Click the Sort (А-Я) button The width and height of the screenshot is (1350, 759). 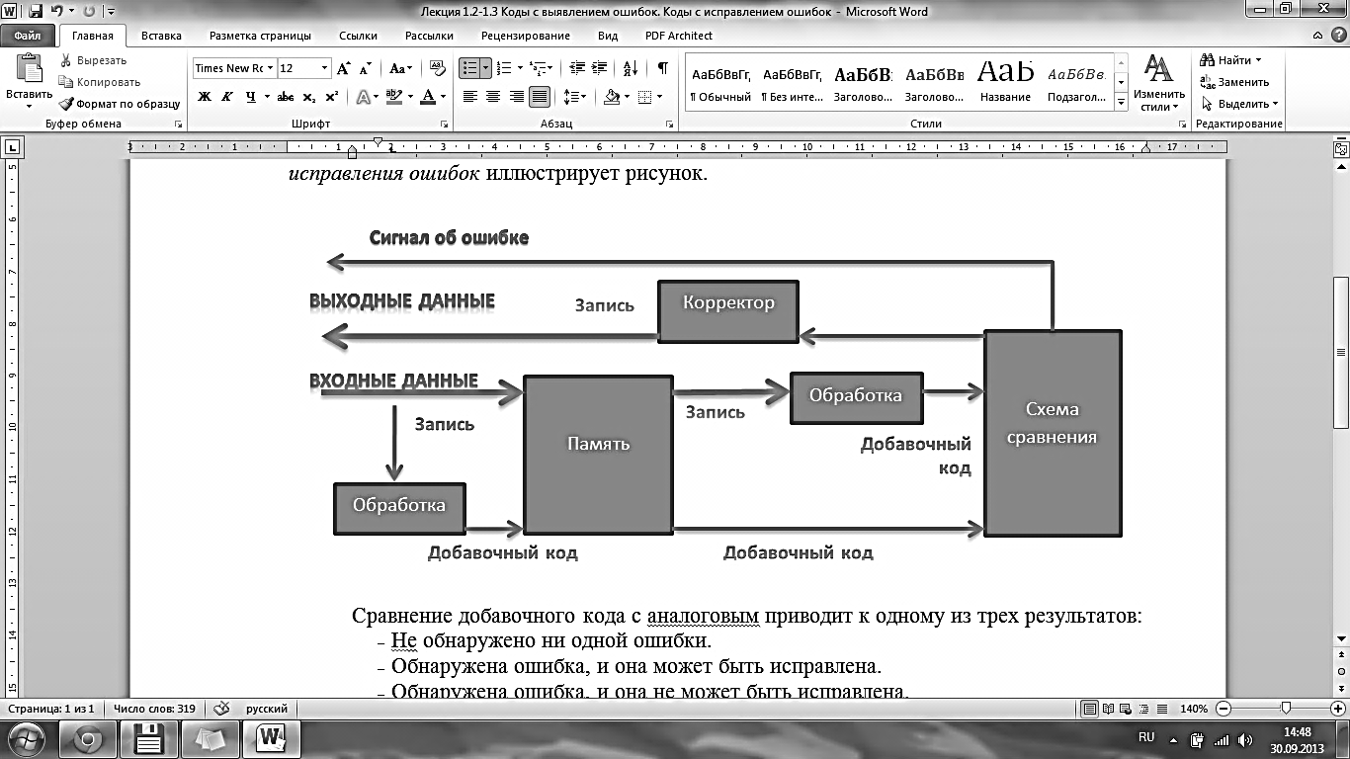(x=631, y=68)
